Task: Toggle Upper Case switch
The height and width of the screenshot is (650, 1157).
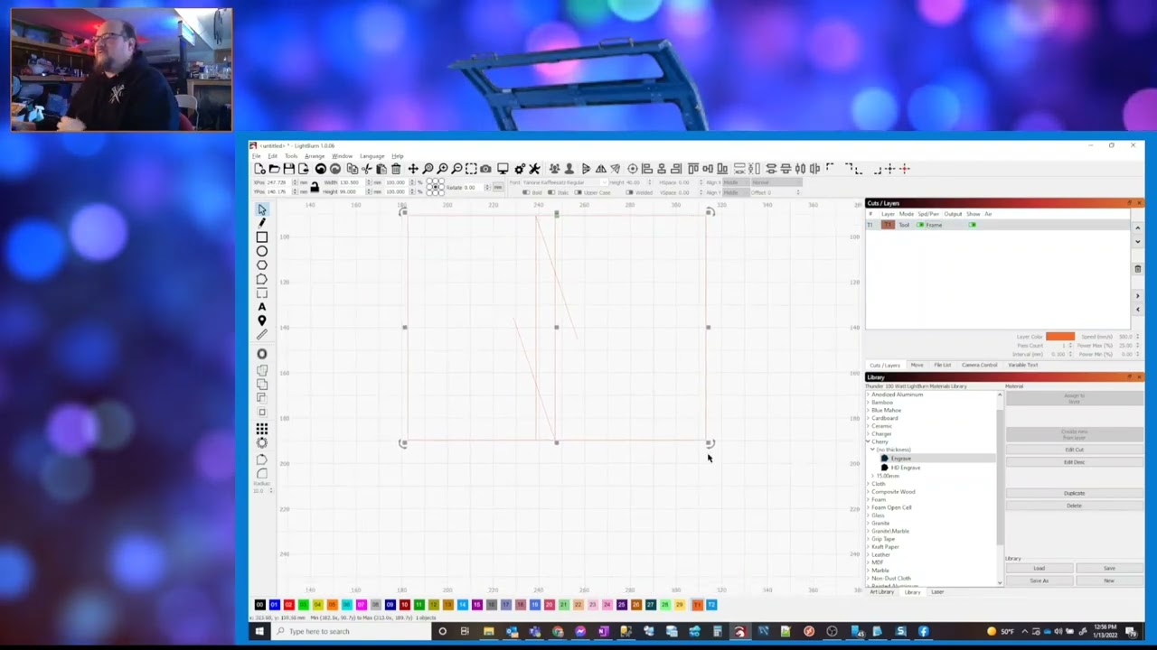Action: [578, 192]
